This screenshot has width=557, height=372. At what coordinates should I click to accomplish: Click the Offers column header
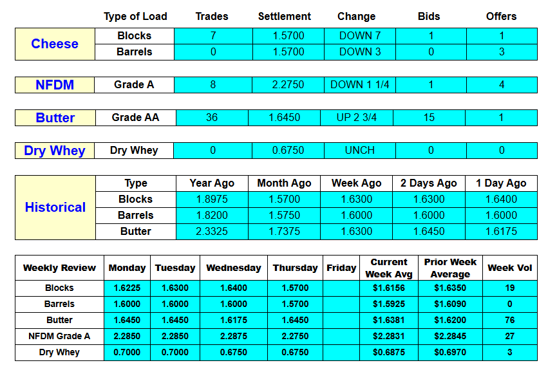[x=501, y=16]
